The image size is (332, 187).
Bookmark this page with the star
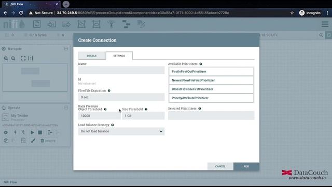coord(292,13)
